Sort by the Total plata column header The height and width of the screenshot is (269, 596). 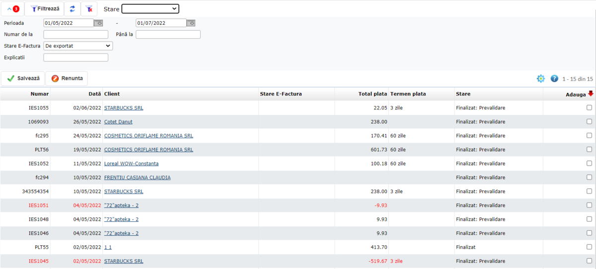pyautogui.click(x=372, y=94)
